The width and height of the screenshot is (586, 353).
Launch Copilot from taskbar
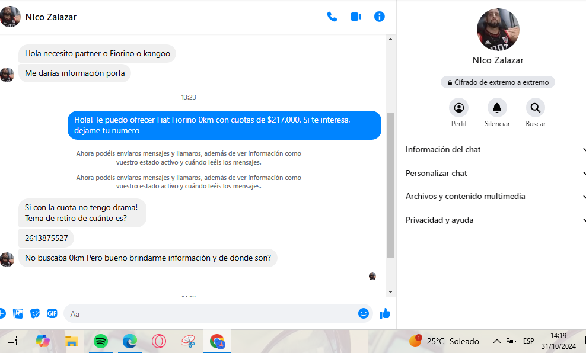tap(43, 341)
